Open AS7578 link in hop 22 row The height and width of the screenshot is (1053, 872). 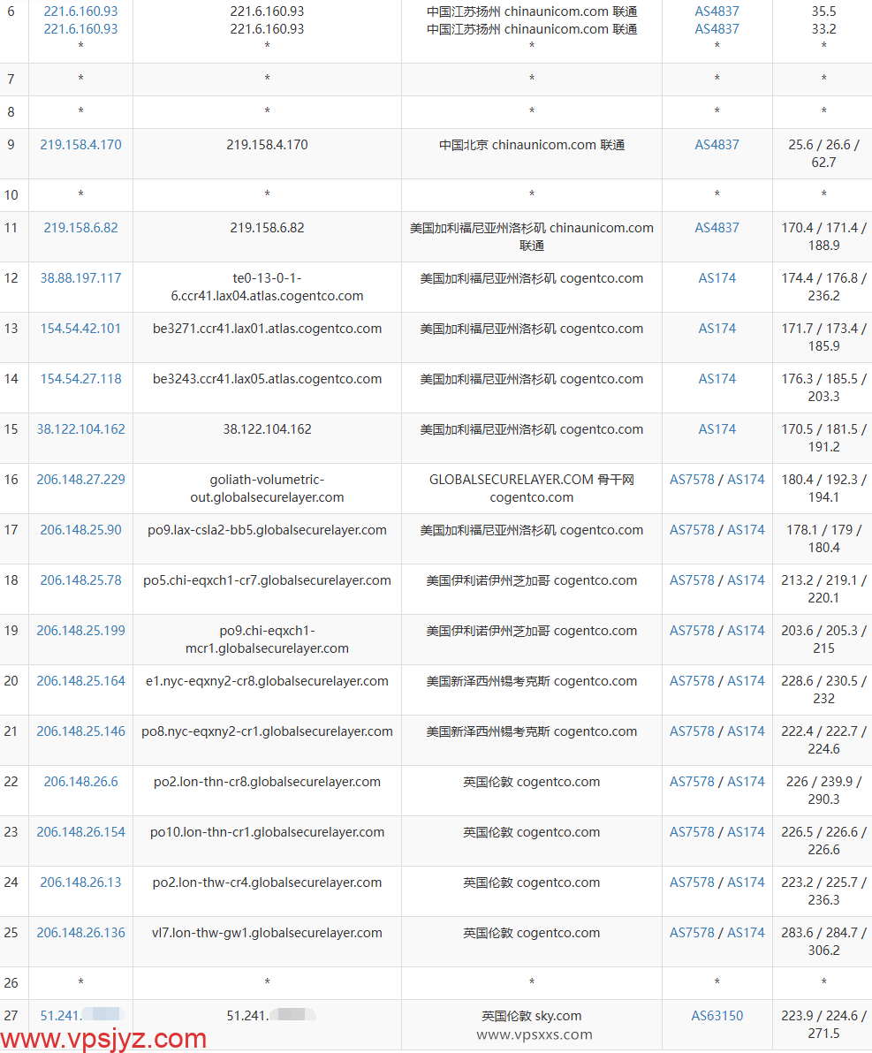click(x=692, y=783)
